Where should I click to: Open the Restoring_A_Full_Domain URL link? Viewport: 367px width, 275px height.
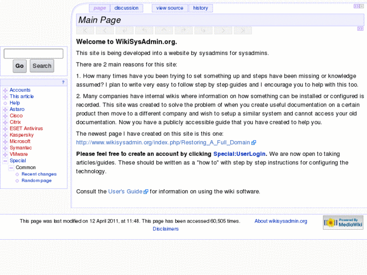tap(163, 142)
